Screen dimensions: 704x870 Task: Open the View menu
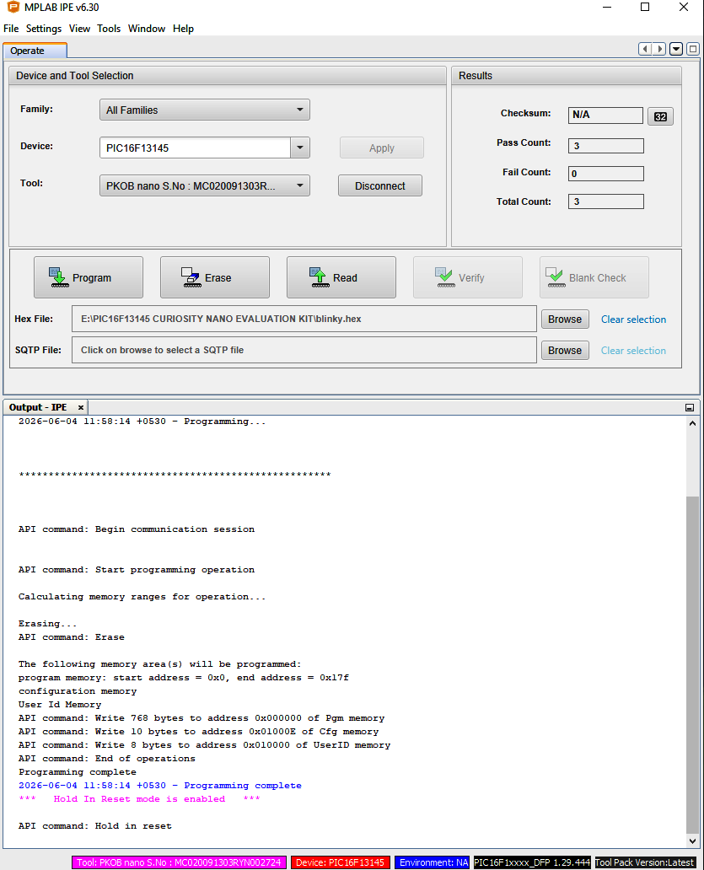(x=79, y=29)
